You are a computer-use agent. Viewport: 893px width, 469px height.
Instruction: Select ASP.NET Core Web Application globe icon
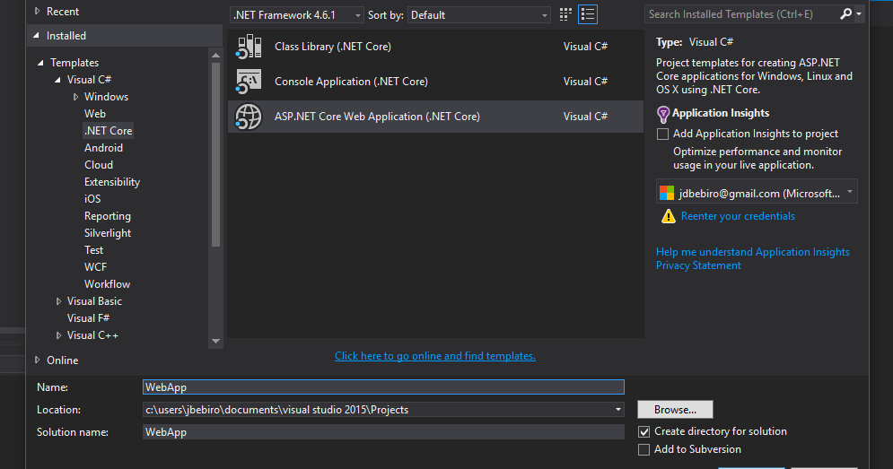point(249,117)
